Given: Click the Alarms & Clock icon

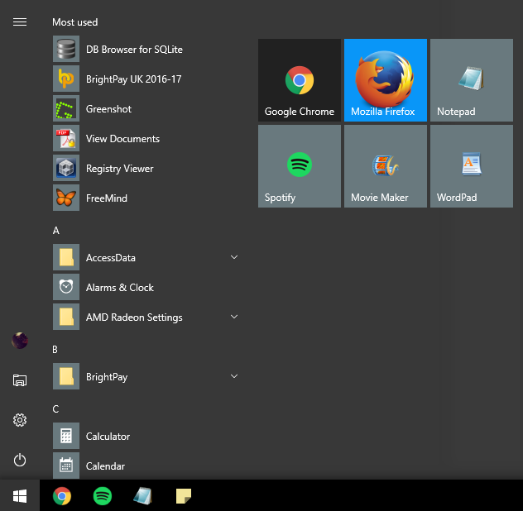Looking at the screenshot, I should click(66, 287).
